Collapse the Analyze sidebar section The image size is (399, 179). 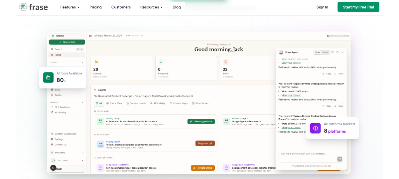(x=82, y=102)
